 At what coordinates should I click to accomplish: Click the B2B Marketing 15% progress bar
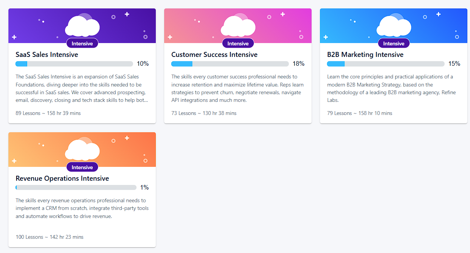tap(386, 64)
